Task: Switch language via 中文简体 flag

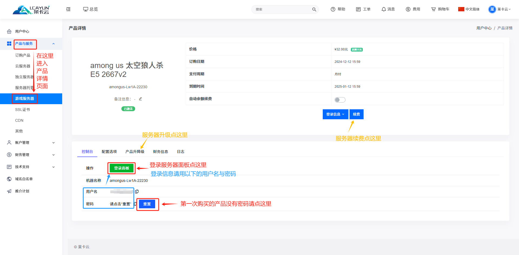Action: click(x=469, y=9)
